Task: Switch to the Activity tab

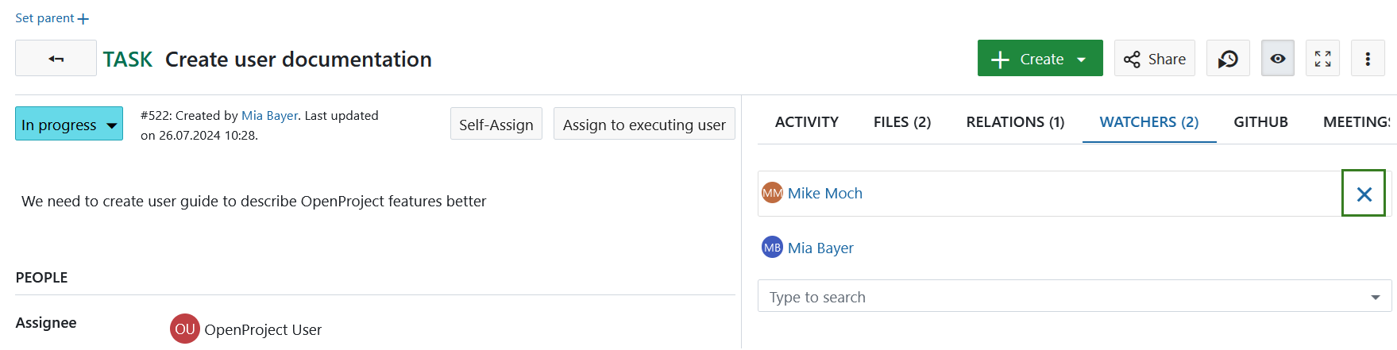Action: [806, 122]
